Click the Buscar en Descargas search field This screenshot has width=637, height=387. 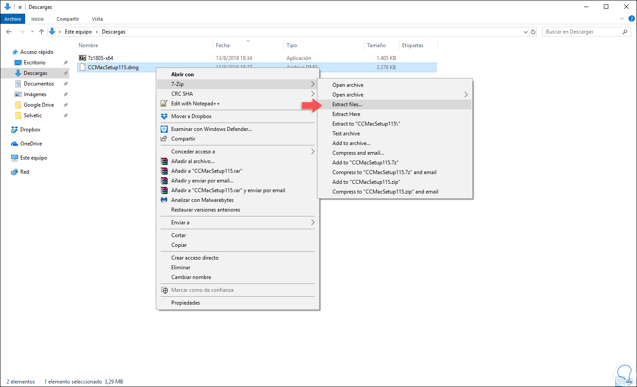(x=582, y=32)
